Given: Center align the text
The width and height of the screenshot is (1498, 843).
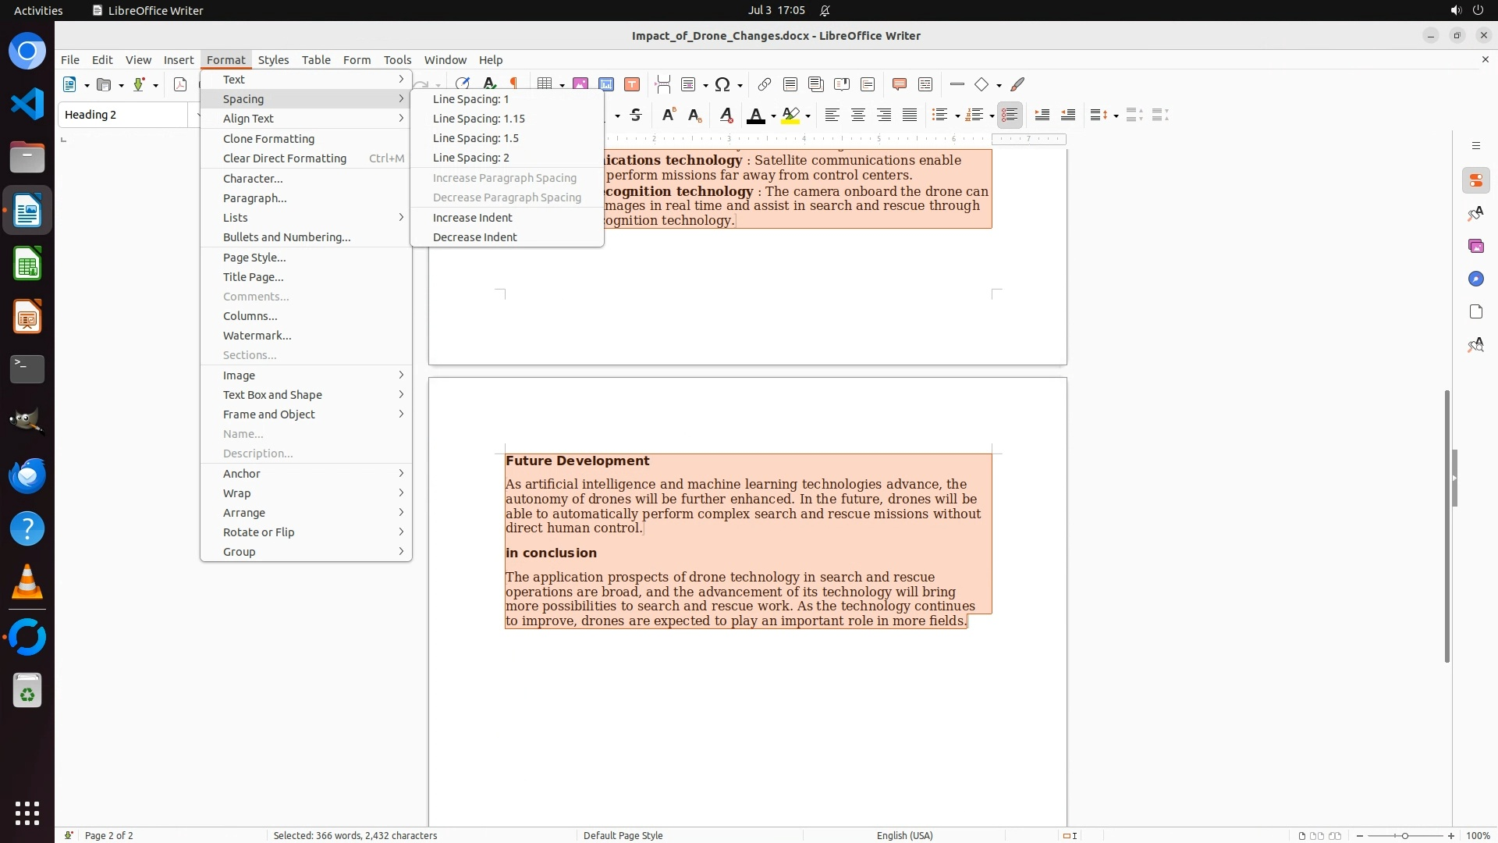Looking at the screenshot, I should (857, 116).
